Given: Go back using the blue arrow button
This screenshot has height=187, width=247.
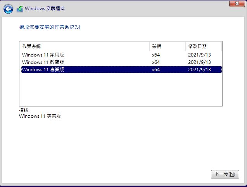Looking at the screenshot, I should pos(8,9).
